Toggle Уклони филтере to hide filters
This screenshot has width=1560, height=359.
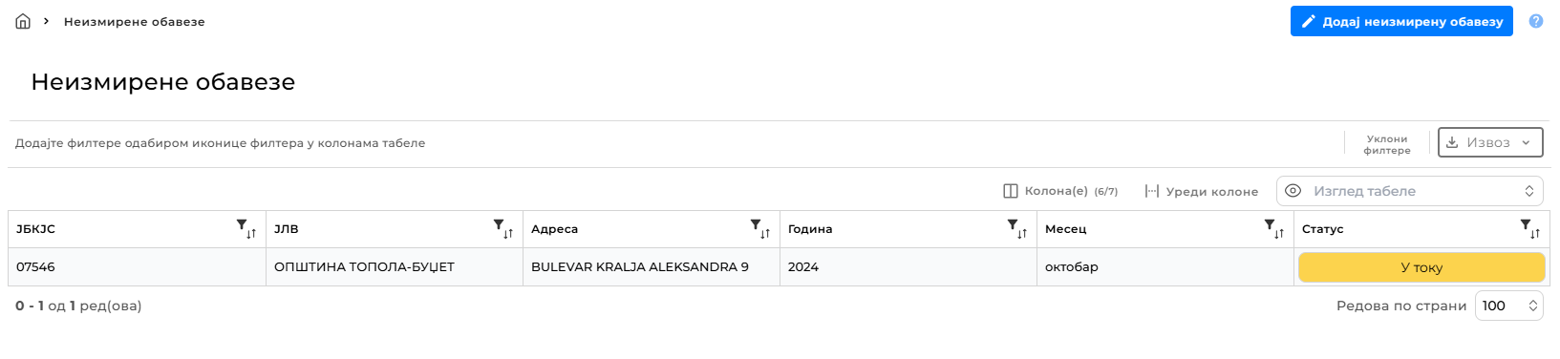click(1386, 144)
